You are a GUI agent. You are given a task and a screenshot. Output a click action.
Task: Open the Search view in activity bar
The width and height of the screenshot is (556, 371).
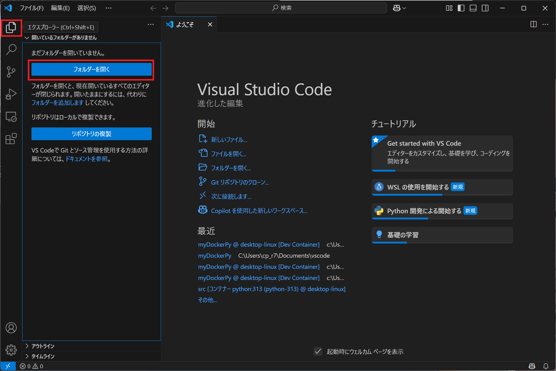point(11,49)
